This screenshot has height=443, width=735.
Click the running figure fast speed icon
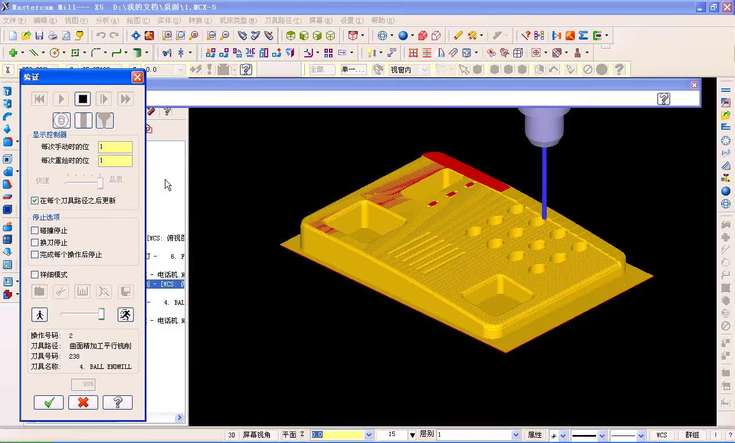125,314
